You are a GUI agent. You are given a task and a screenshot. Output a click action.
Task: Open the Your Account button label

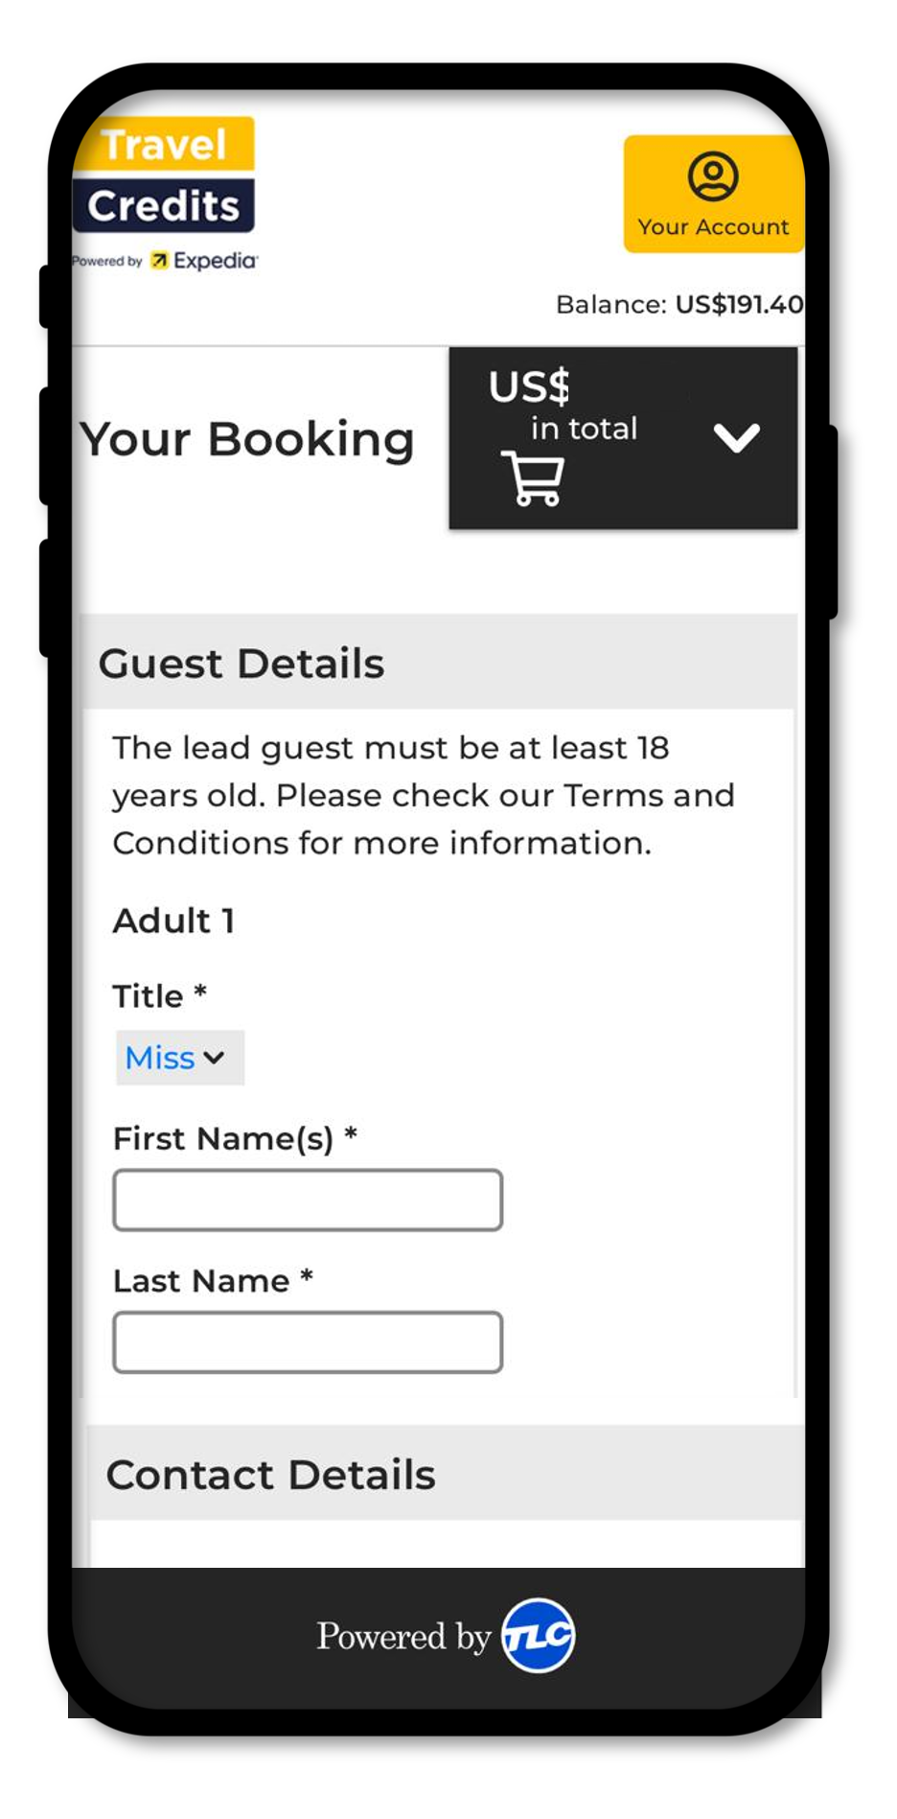pos(713,227)
